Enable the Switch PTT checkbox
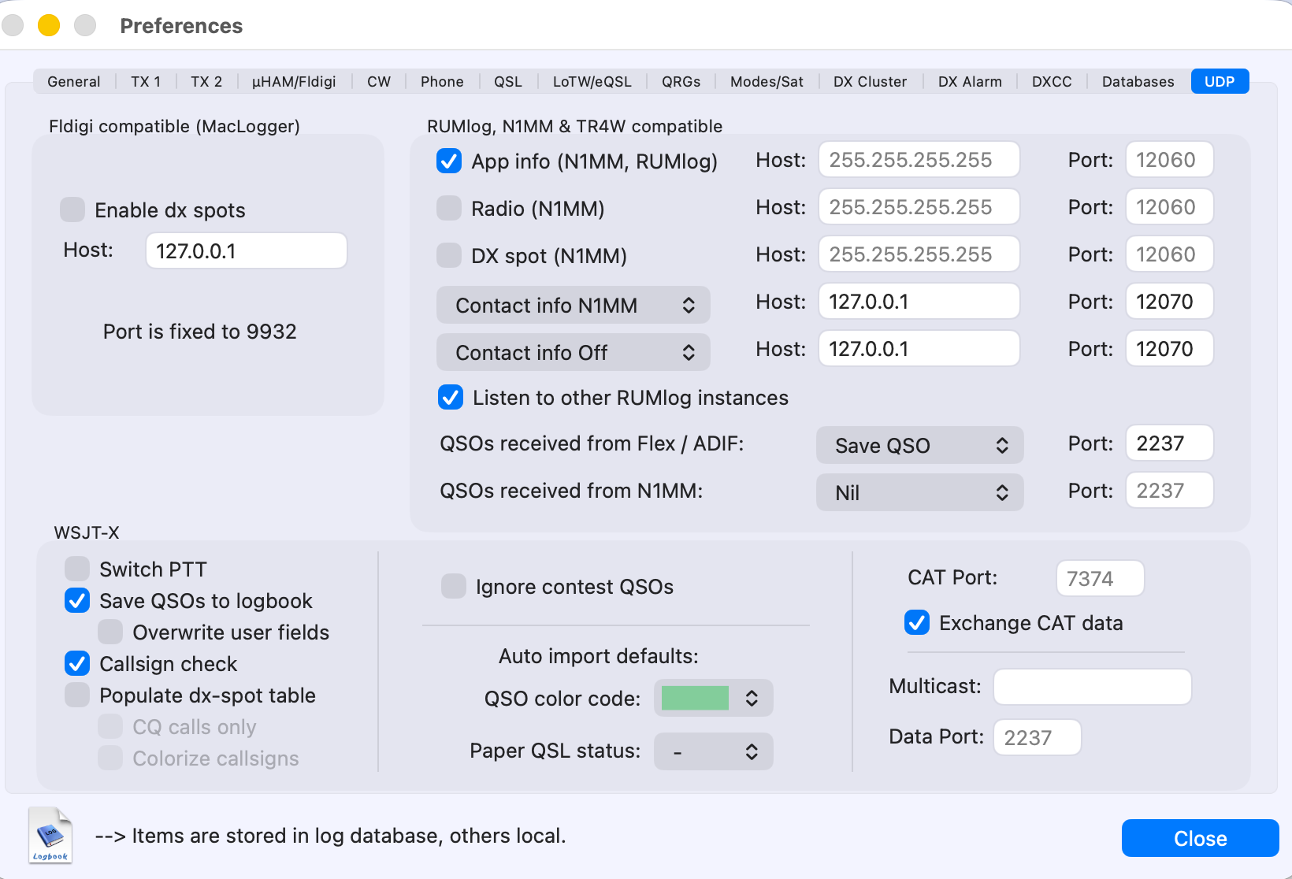The height and width of the screenshot is (879, 1292). tap(77, 569)
